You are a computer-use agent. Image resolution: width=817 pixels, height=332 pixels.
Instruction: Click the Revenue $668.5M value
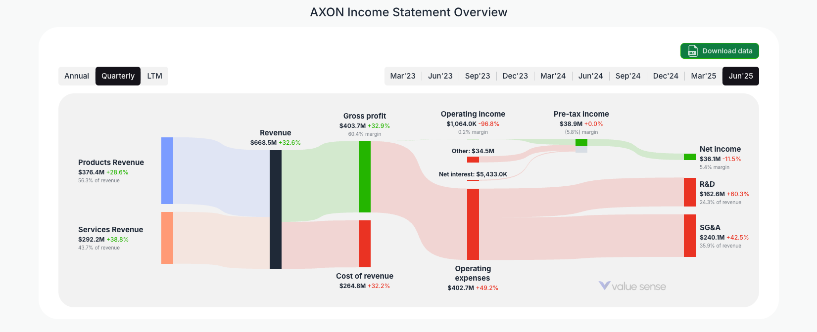[264, 143]
